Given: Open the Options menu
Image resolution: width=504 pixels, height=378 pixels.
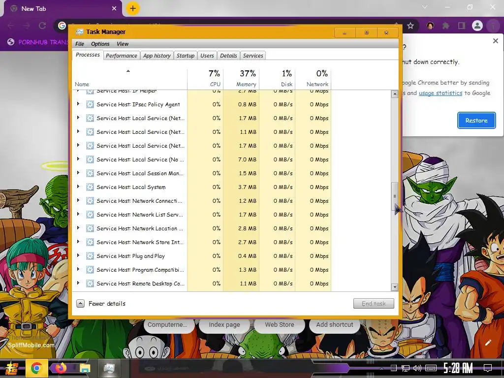Looking at the screenshot, I should coord(100,44).
